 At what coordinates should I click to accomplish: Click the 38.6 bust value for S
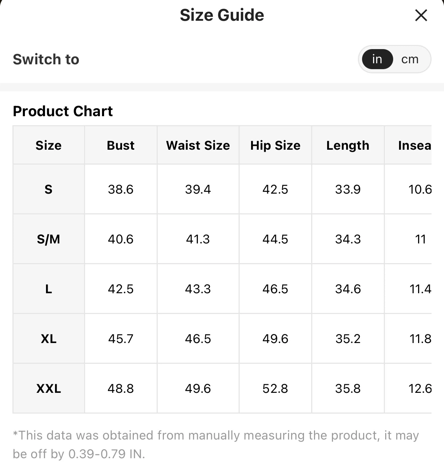coord(121,189)
